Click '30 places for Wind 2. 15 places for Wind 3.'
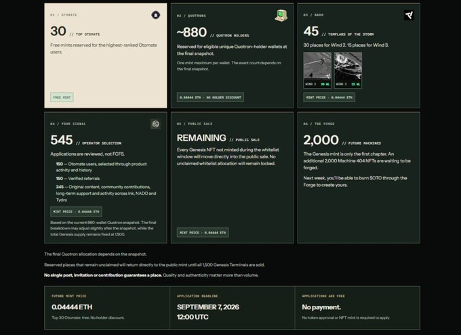Image resolution: width=461 pixels, height=335 pixels. click(346, 45)
